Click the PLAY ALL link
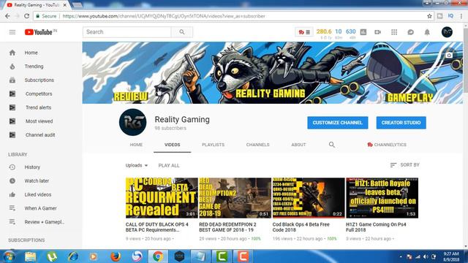Viewport: 468px width, 263px height. click(x=169, y=166)
